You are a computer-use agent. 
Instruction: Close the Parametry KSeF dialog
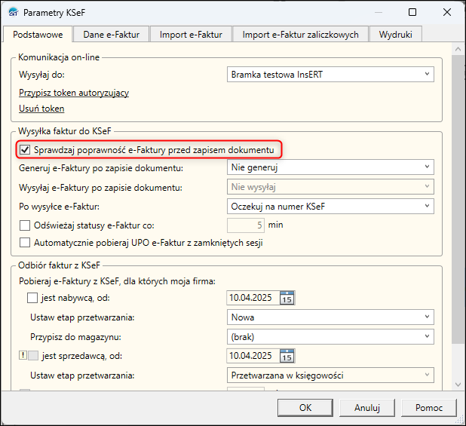tap(448, 13)
